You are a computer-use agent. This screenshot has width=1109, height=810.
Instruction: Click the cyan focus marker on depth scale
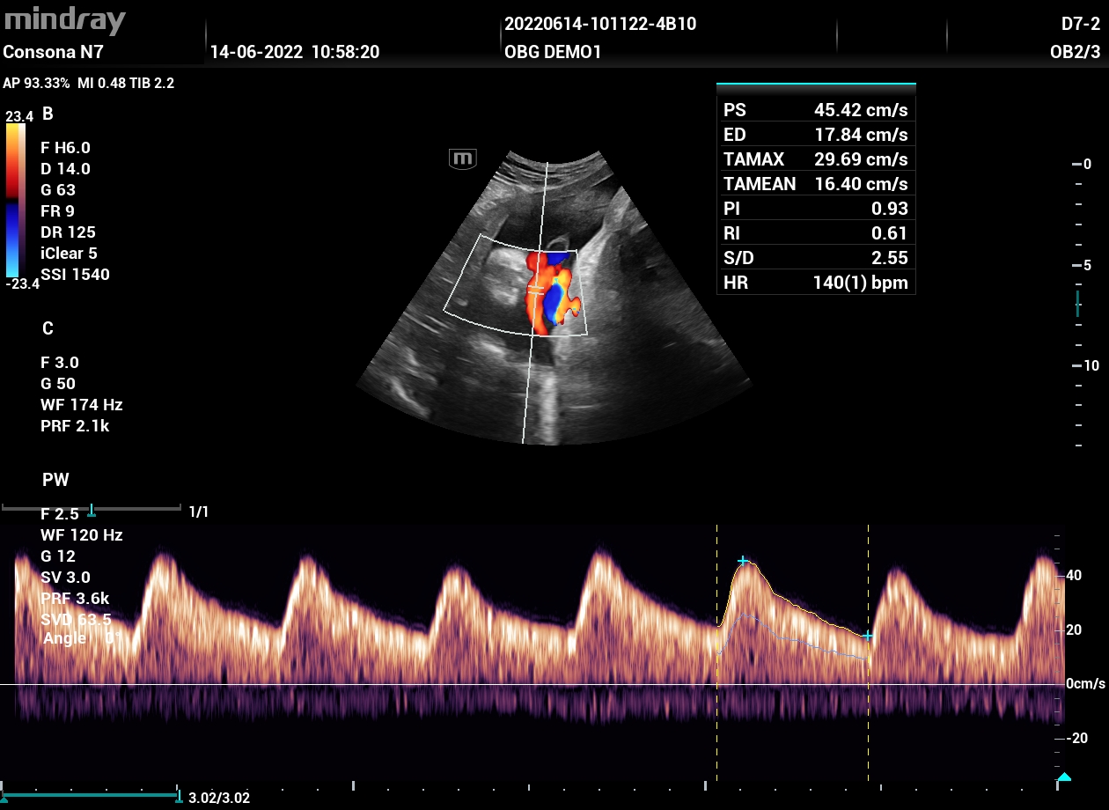coord(1078,303)
